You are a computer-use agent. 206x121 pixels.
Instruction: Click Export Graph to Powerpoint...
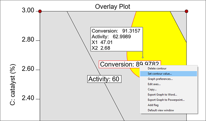click(166, 100)
